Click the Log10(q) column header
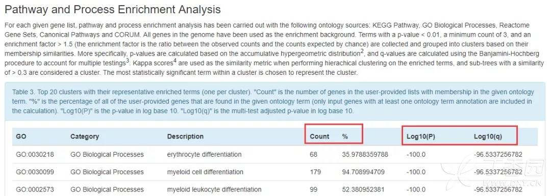This screenshot has height=196, width=551. point(488,136)
